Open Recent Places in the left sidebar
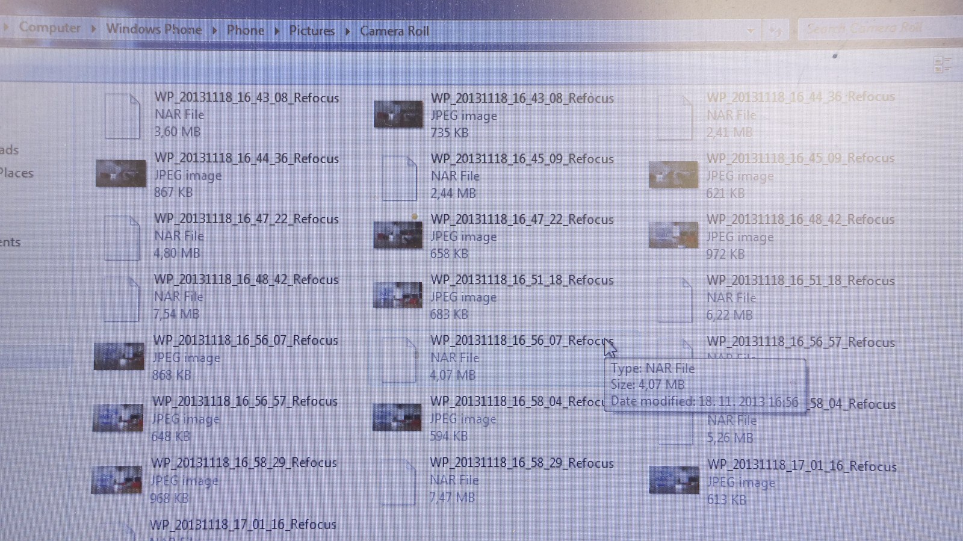The height and width of the screenshot is (541, 963). click(x=17, y=173)
